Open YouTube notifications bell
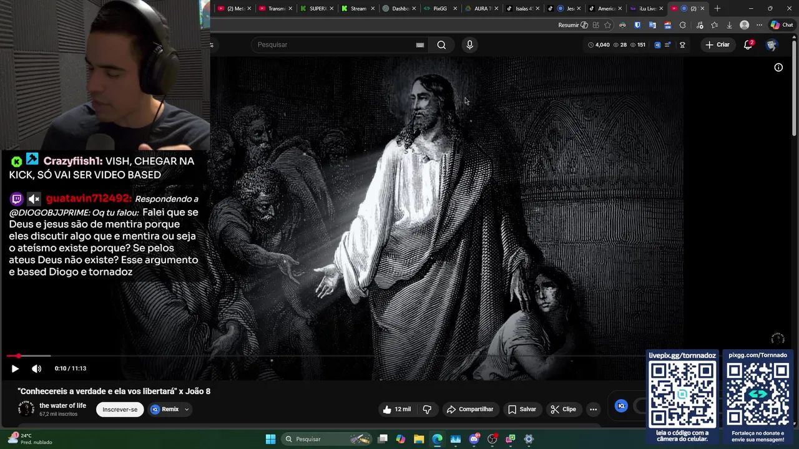 point(748,45)
